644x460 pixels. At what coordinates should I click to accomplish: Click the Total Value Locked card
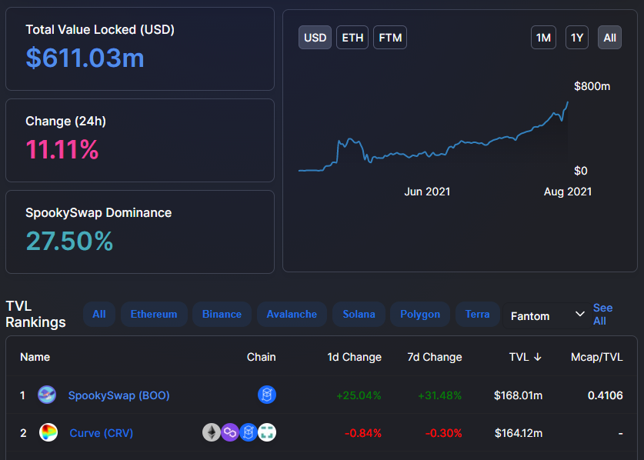pyautogui.click(x=139, y=48)
